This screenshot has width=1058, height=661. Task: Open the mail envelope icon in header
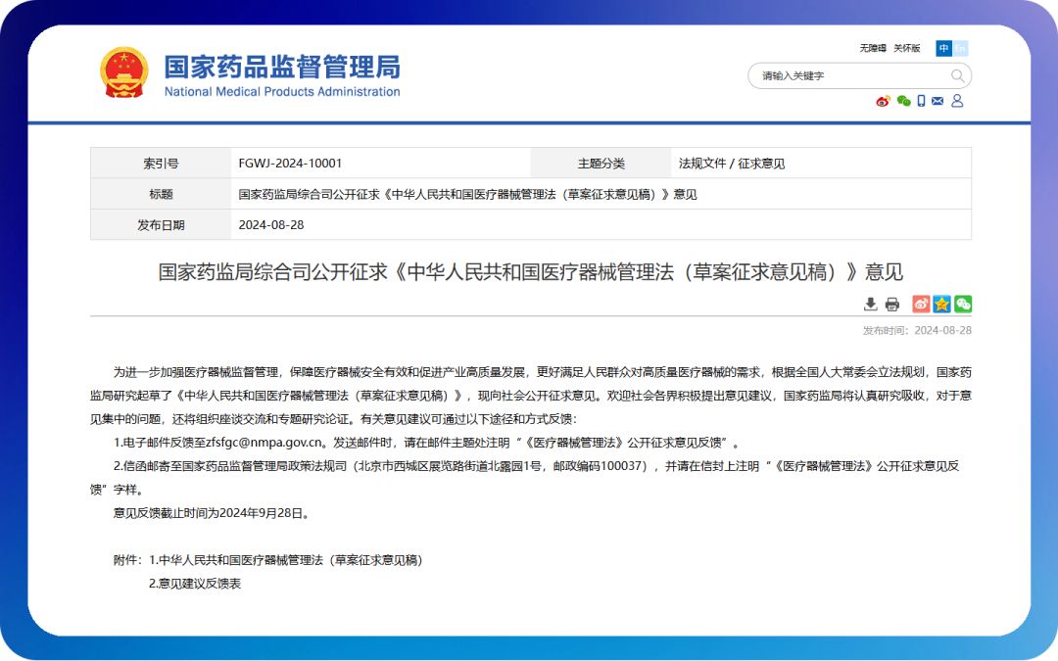938,101
